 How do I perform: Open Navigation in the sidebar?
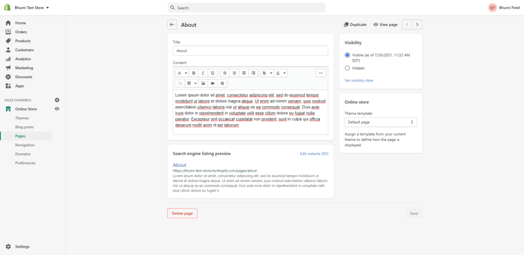(x=25, y=145)
